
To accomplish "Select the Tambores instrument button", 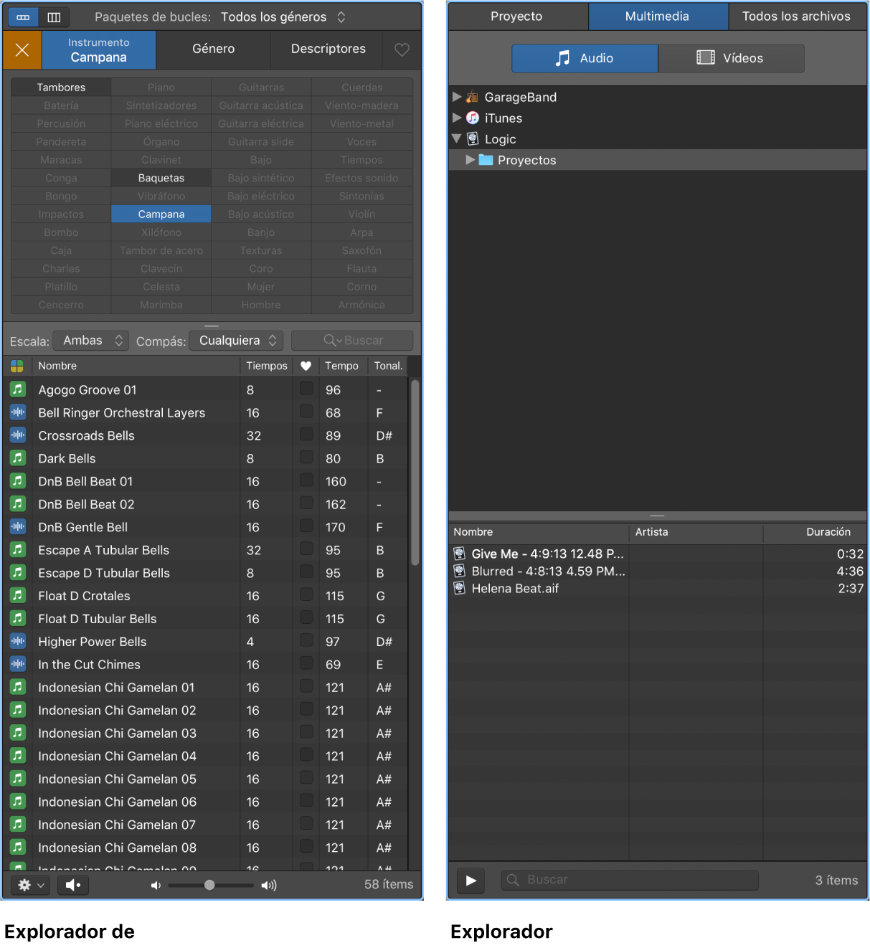I will [61, 87].
